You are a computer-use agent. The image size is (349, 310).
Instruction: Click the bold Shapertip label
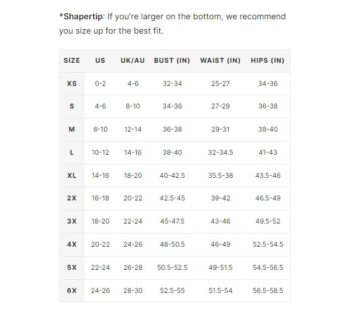click(82, 17)
